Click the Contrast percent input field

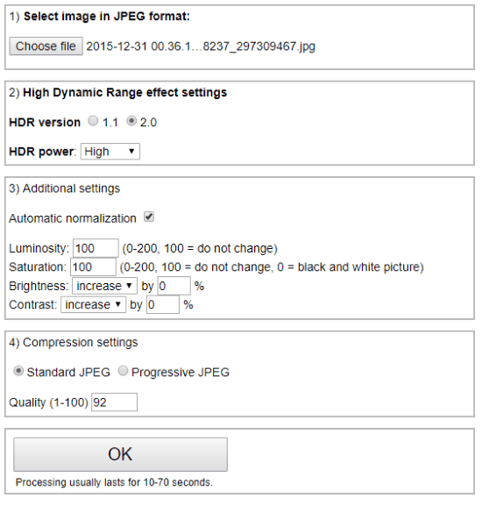163,305
